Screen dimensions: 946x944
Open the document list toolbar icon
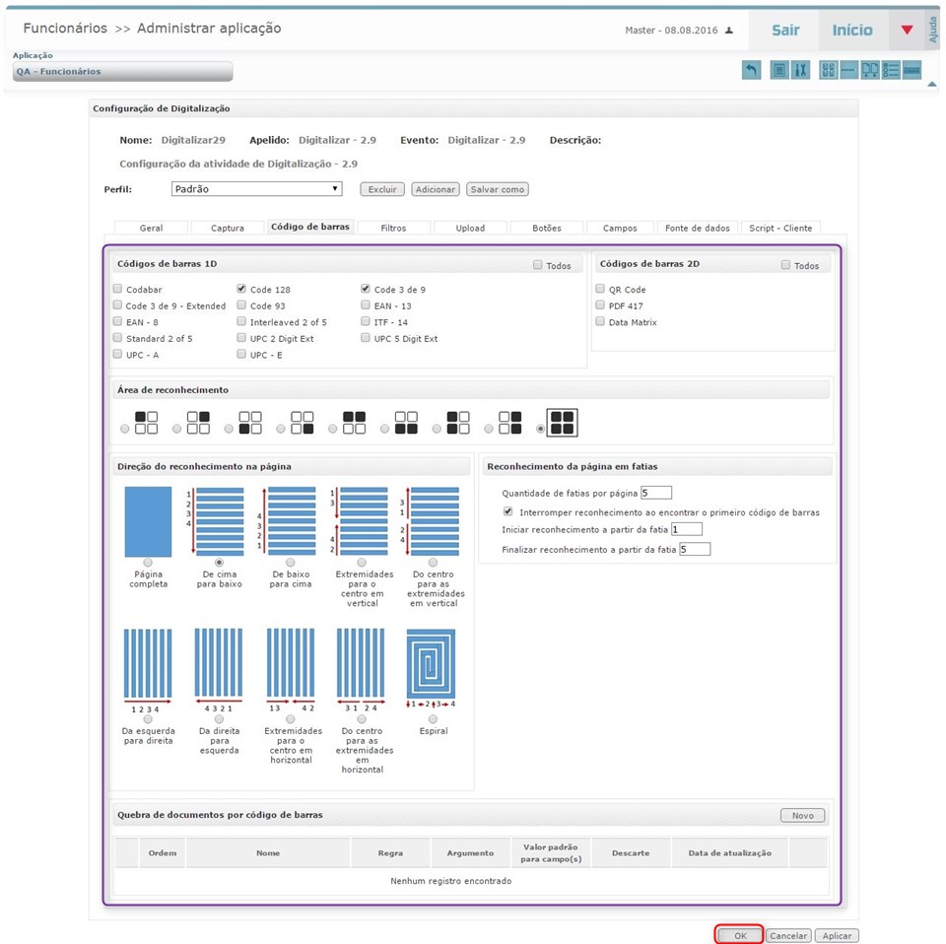779,70
